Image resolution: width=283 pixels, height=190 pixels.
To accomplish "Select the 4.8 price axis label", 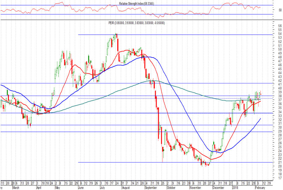I will (280, 57).
